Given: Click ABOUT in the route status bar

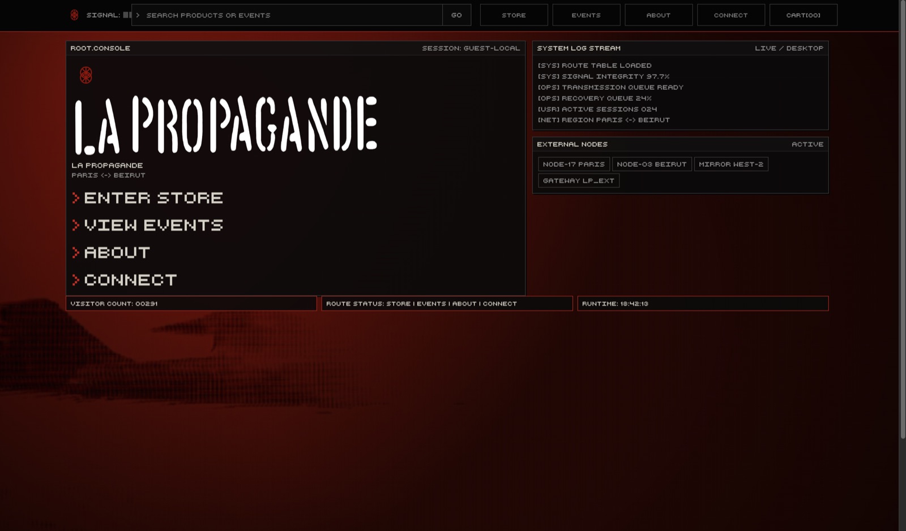Looking at the screenshot, I should pos(464,304).
